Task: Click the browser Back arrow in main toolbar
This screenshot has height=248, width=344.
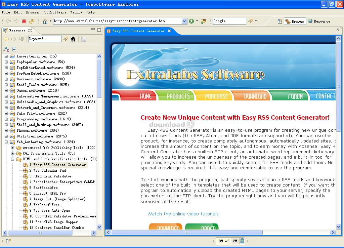Action: pos(8,21)
